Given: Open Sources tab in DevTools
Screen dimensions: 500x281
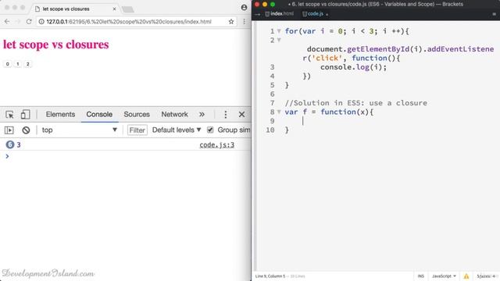Looking at the screenshot, I should 137,115.
